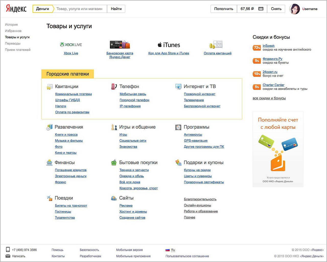The width and height of the screenshot is (327, 262).
Task: Click the user avatar photo
Action: pyautogui.click(x=294, y=9)
